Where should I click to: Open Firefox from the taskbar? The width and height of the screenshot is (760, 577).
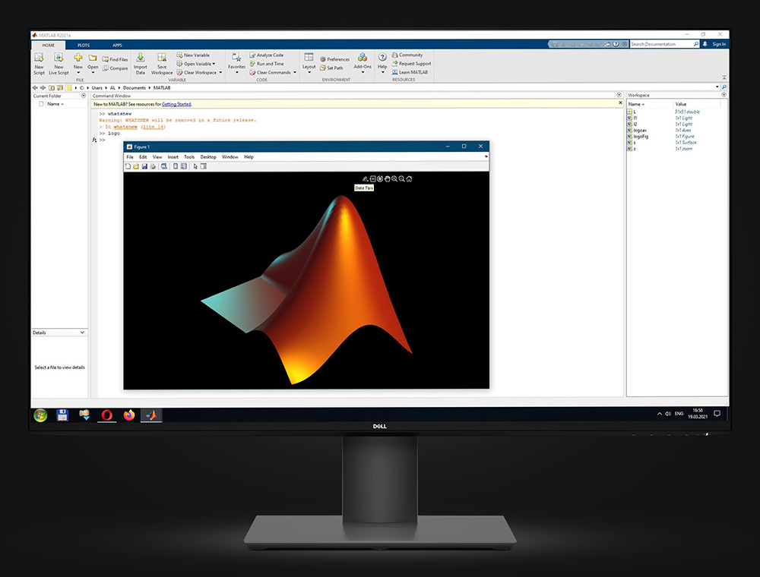(129, 415)
